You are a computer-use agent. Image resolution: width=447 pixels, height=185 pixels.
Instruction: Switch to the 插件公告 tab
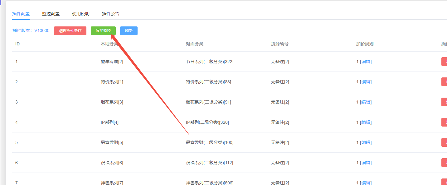[x=111, y=14]
